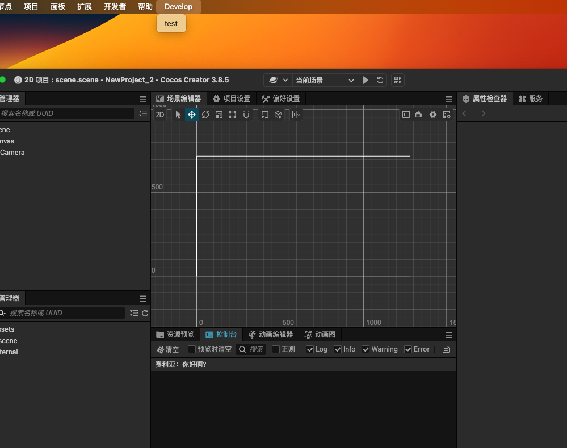Viewport: 567px width, 448px height.
Task: Select the Scale tool
Action: coord(219,115)
